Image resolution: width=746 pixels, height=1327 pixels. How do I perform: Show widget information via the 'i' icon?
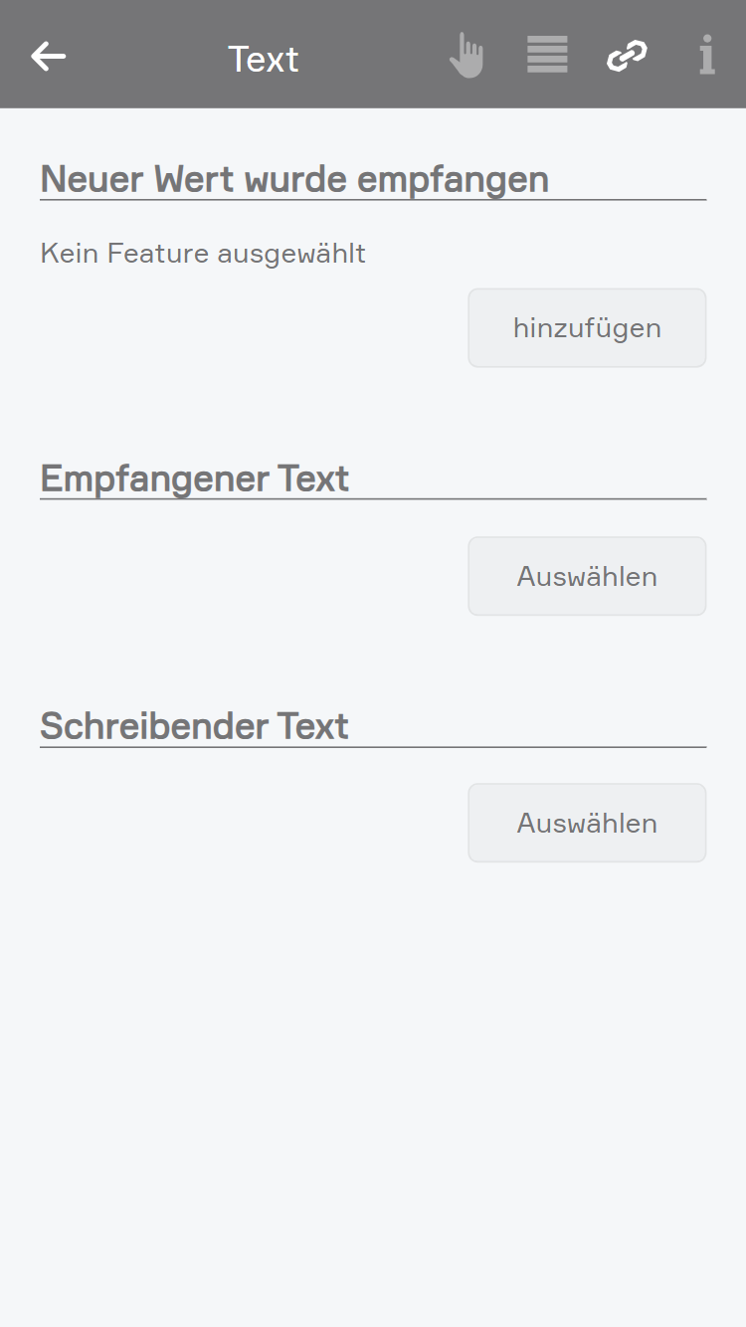(706, 56)
